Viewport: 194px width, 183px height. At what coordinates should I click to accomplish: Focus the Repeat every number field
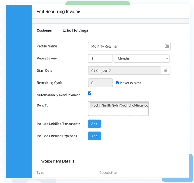point(100,59)
